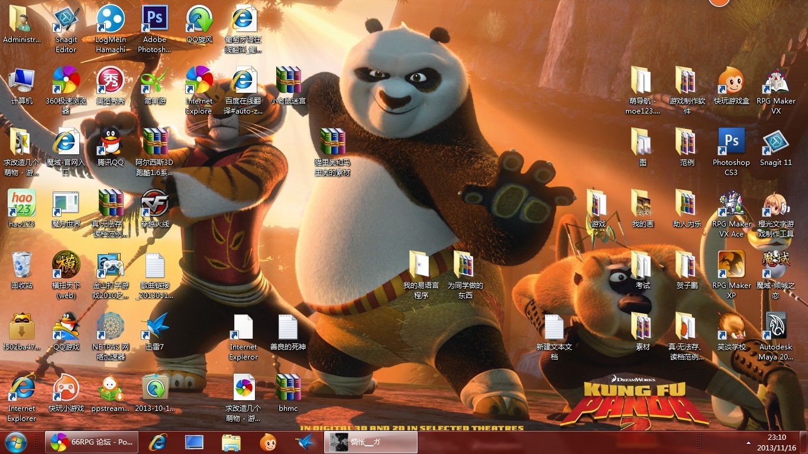The height and width of the screenshot is (454, 808).
Task: Select the 歌曲链接 text file
Action: coord(155,275)
